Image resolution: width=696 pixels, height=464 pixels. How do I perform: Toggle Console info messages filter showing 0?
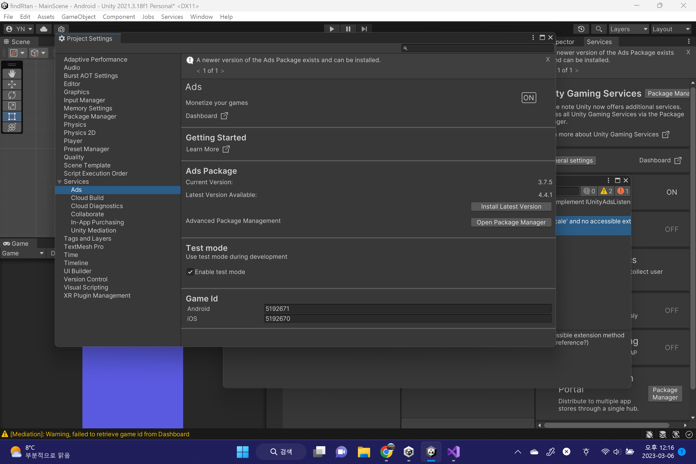(x=589, y=191)
